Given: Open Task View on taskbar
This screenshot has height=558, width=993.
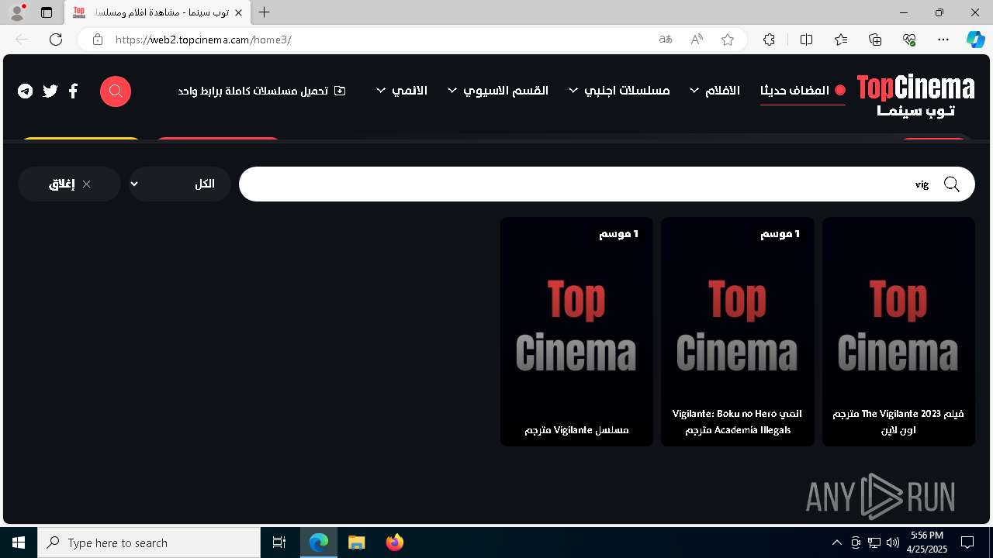Looking at the screenshot, I should (279, 542).
